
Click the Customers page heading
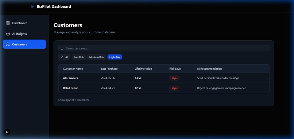pyautogui.click(x=68, y=25)
